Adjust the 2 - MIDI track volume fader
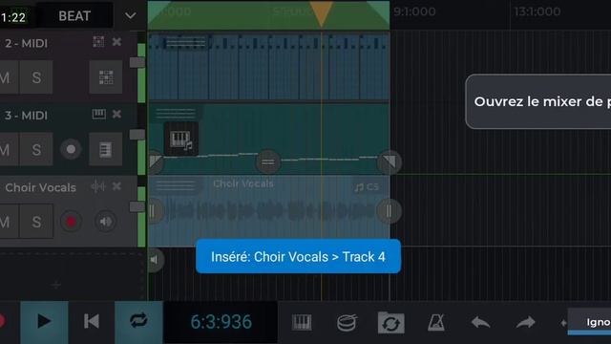 coord(137,62)
